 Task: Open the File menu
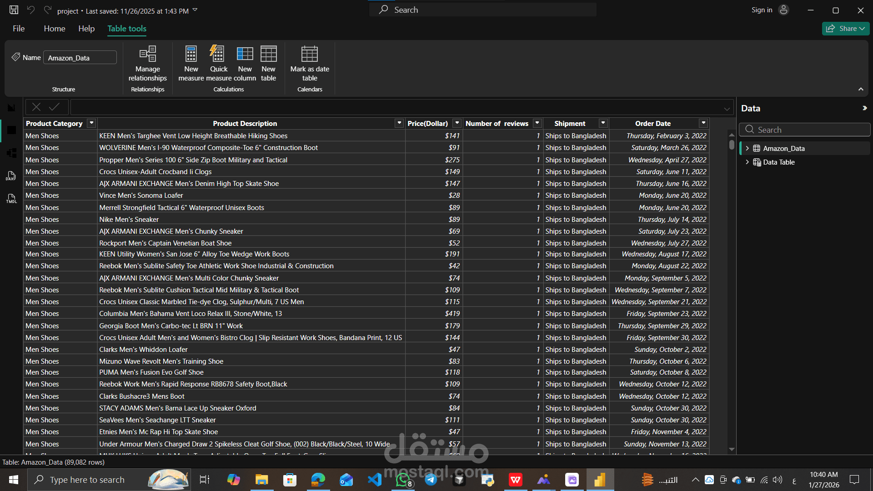pyautogui.click(x=19, y=29)
